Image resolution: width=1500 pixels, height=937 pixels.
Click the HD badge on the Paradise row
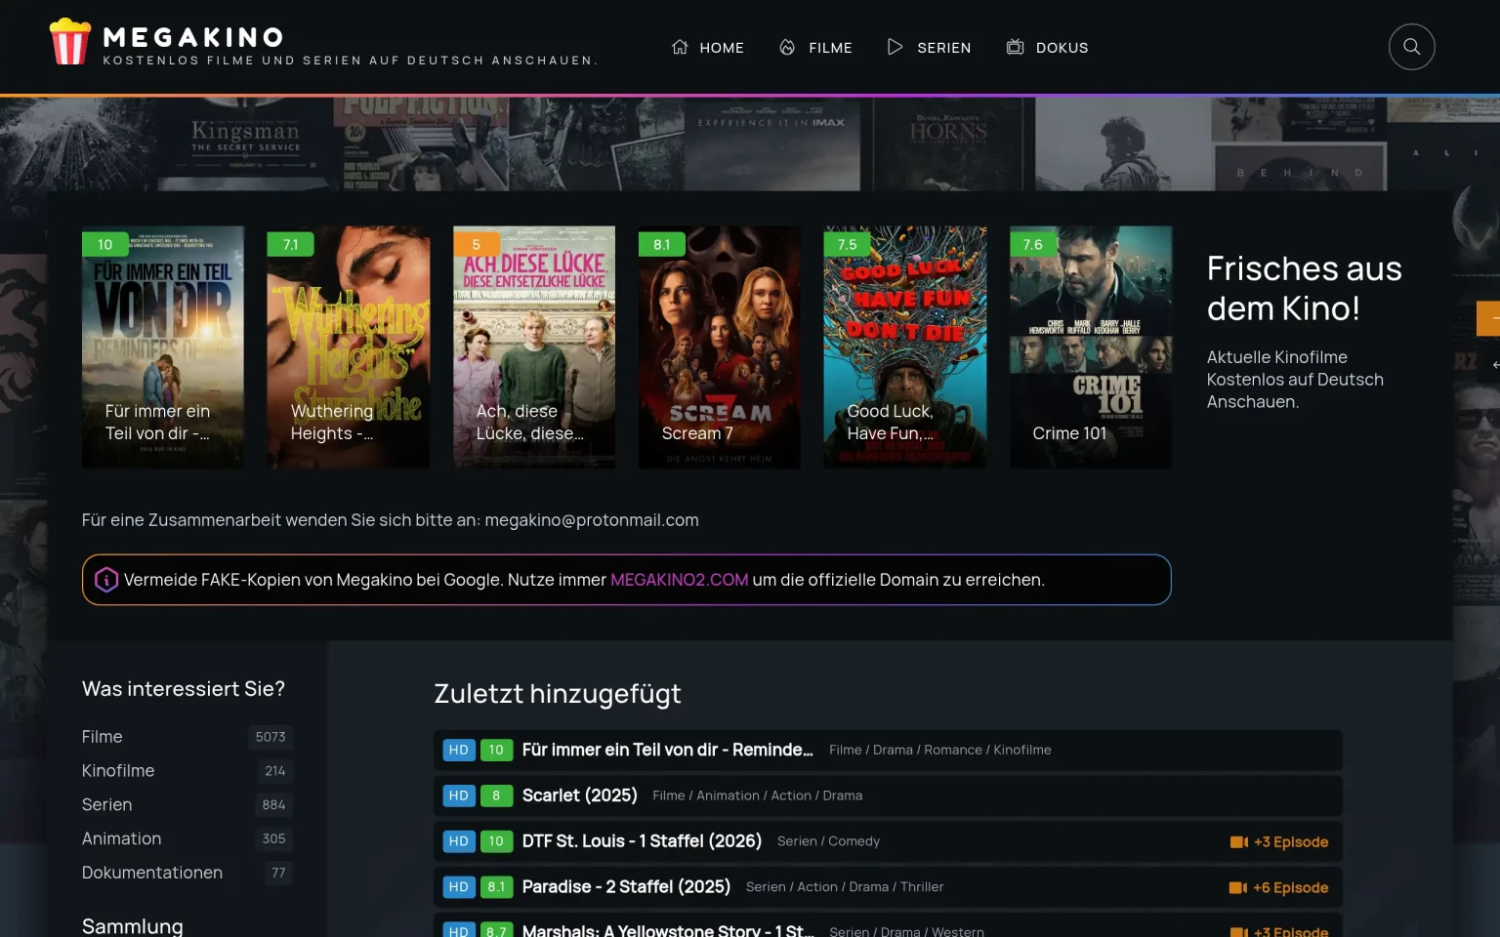(459, 887)
